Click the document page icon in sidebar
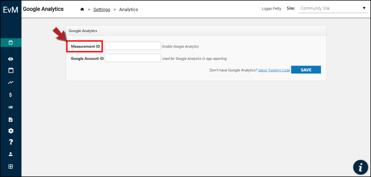371x177 pixels. 11,120
